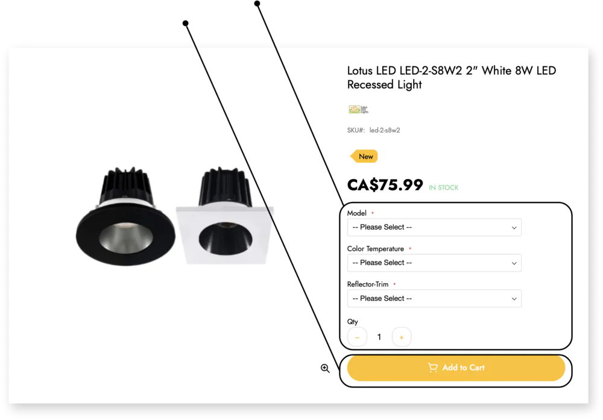Click the Color Temperature chevron arrow

tap(514, 263)
